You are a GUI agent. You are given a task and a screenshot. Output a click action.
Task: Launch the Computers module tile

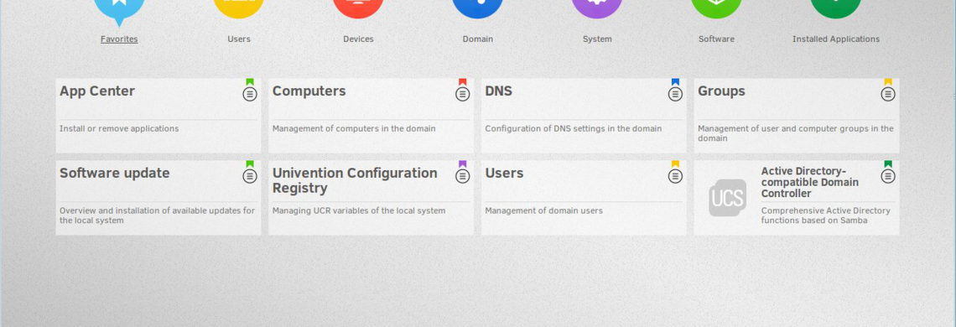(371, 116)
